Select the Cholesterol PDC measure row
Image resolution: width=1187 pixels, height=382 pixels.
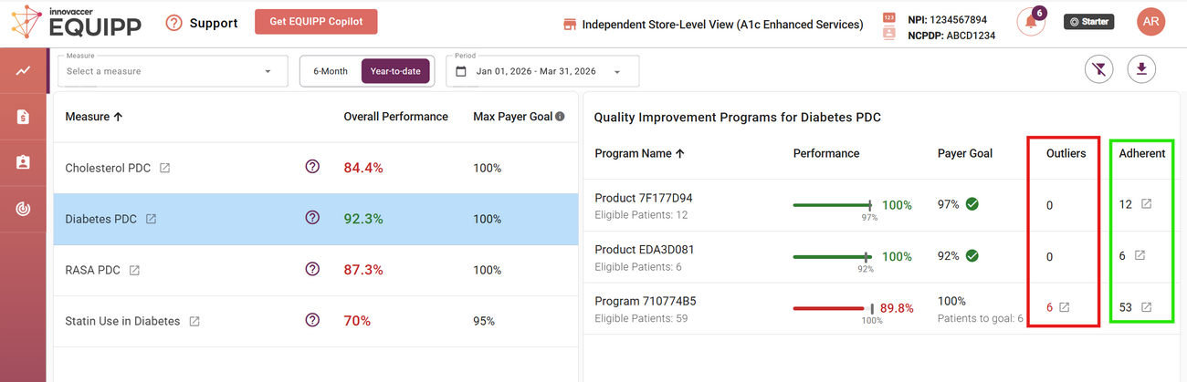pyautogui.click(x=316, y=168)
